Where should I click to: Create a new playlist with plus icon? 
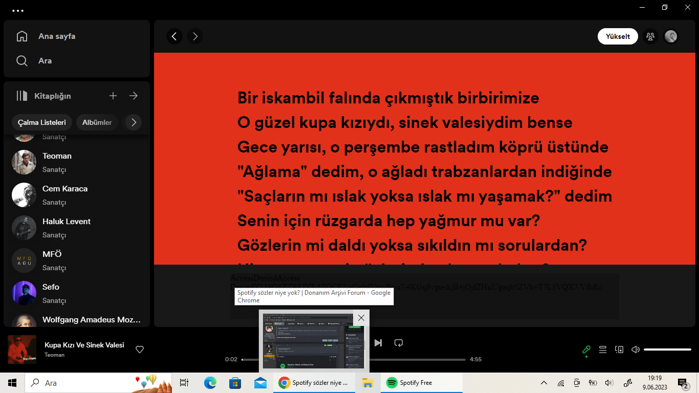113,96
